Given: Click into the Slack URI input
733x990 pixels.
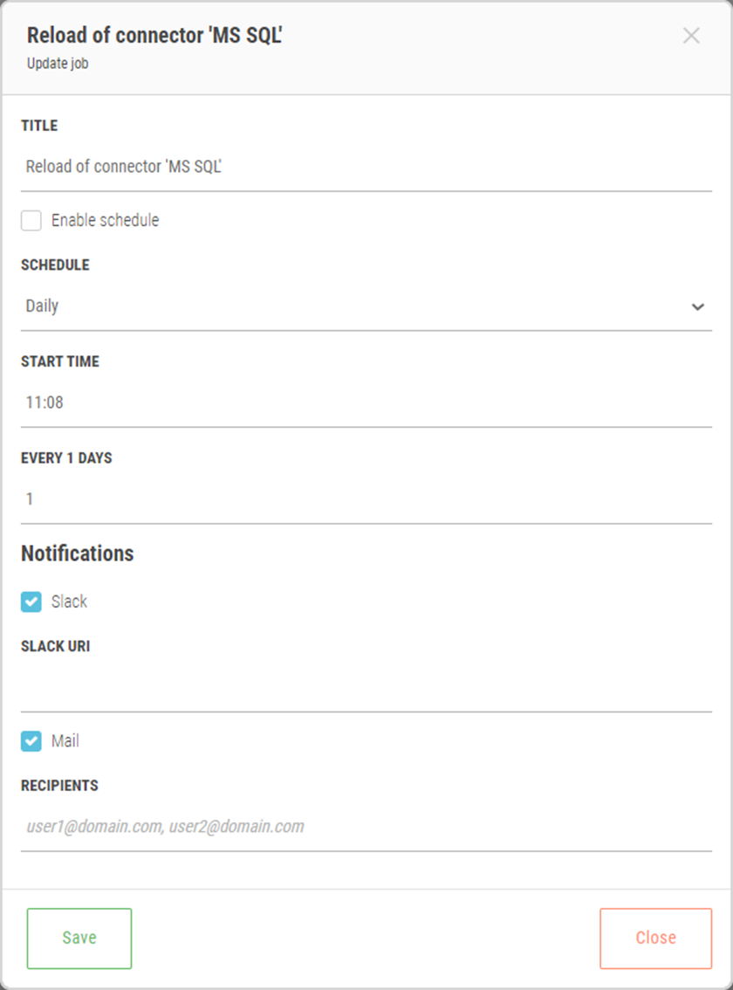Looking at the screenshot, I should tap(366, 688).
